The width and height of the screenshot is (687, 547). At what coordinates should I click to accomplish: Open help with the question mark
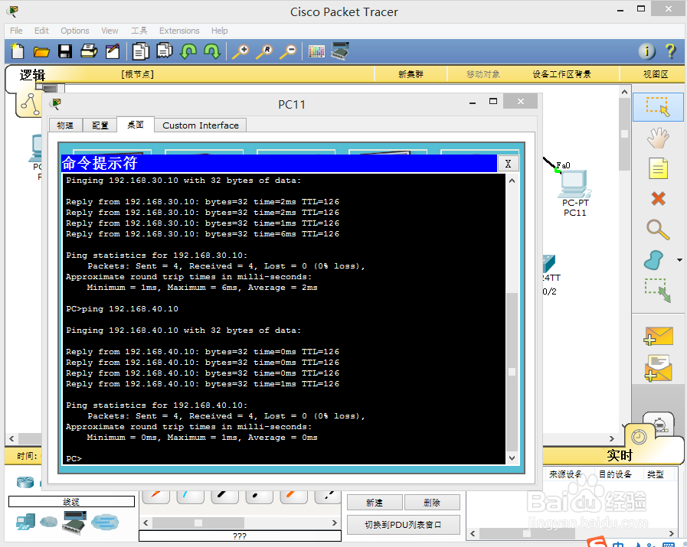pyautogui.click(x=670, y=51)
